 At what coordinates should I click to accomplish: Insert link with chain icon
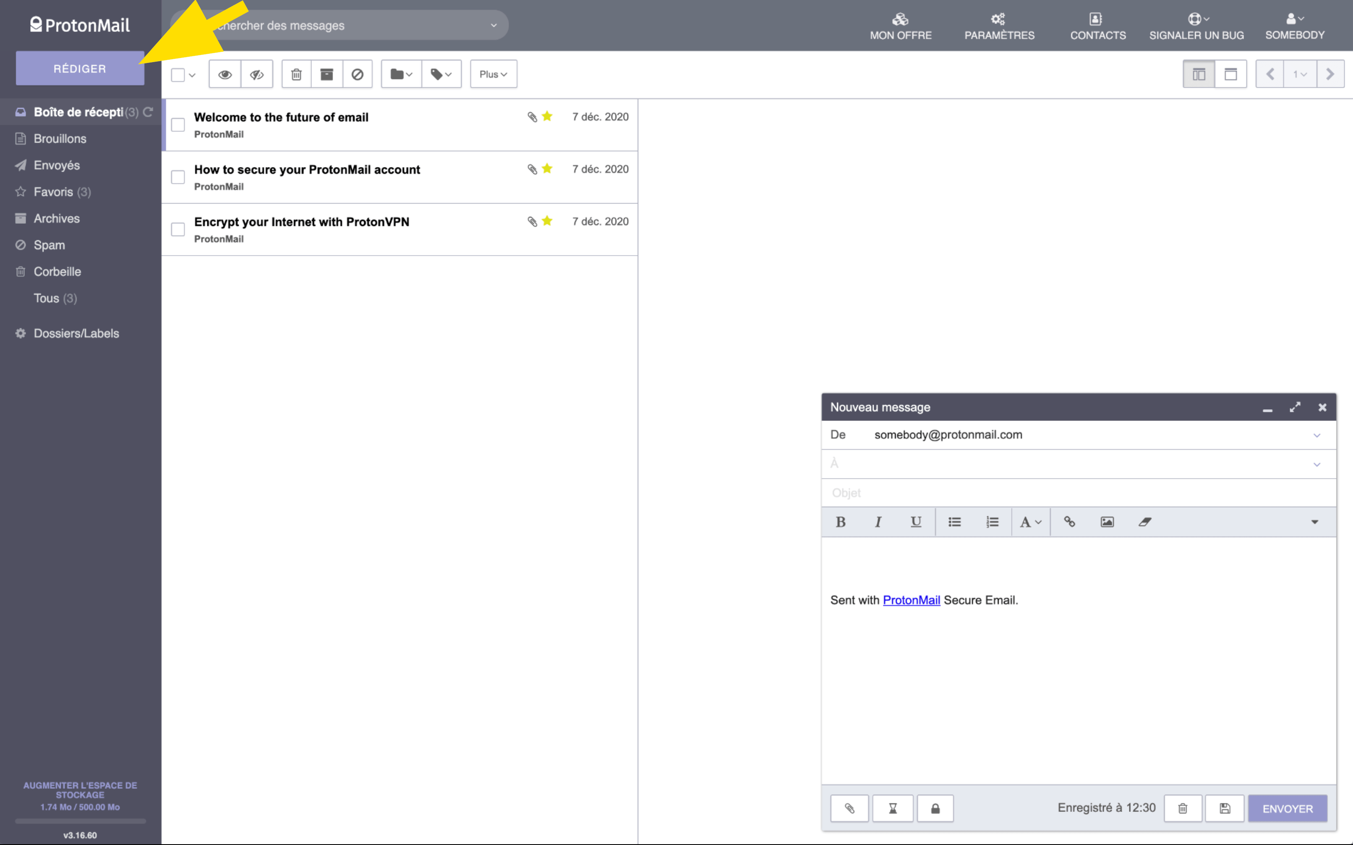pos(1069,522)
